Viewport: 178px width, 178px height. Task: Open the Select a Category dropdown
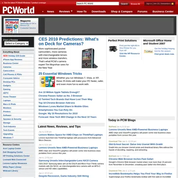click(16, 44)
